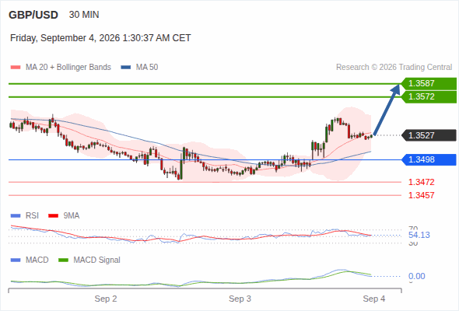
Task: Click the MACD legend label
Action: click(37, 260)
